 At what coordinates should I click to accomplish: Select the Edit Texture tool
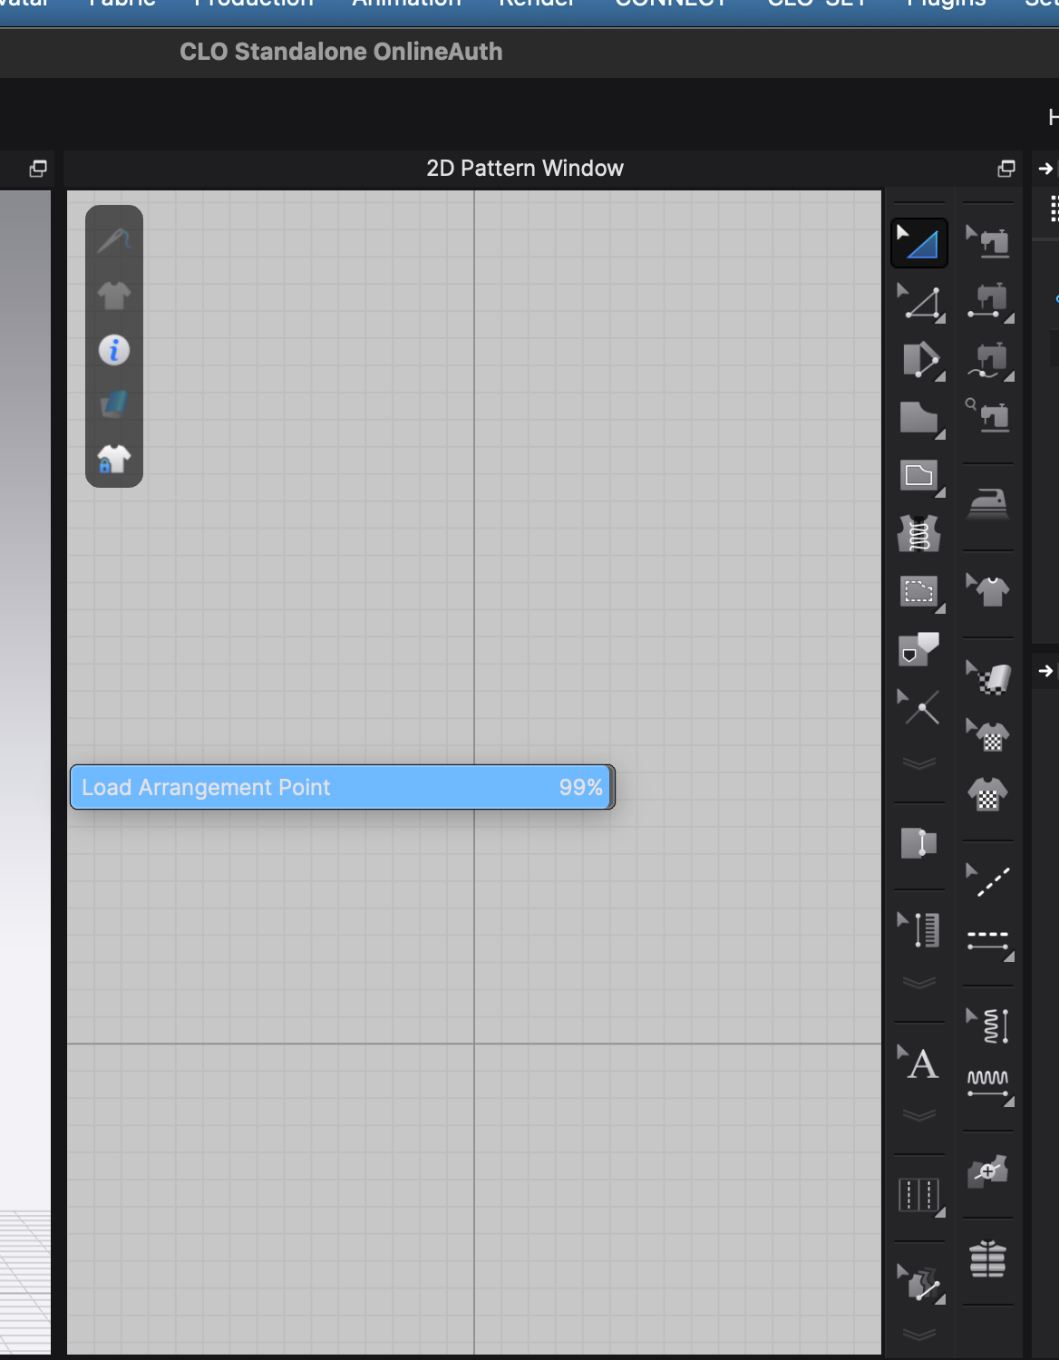988,677
